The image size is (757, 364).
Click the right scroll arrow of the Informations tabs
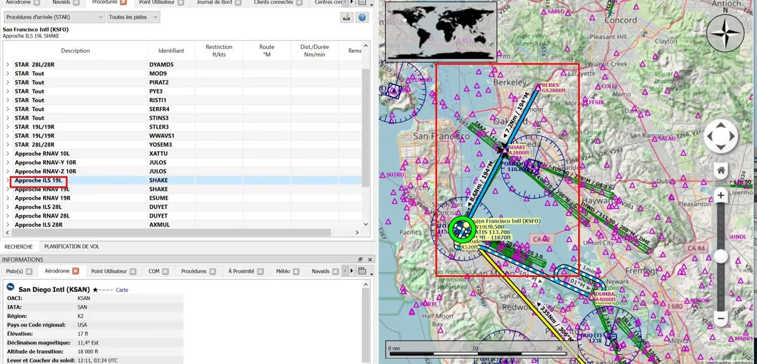352,271
